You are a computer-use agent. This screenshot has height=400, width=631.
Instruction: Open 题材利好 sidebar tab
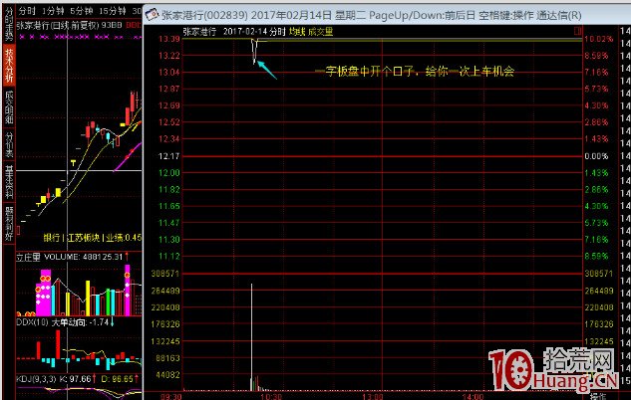(9, 223)
